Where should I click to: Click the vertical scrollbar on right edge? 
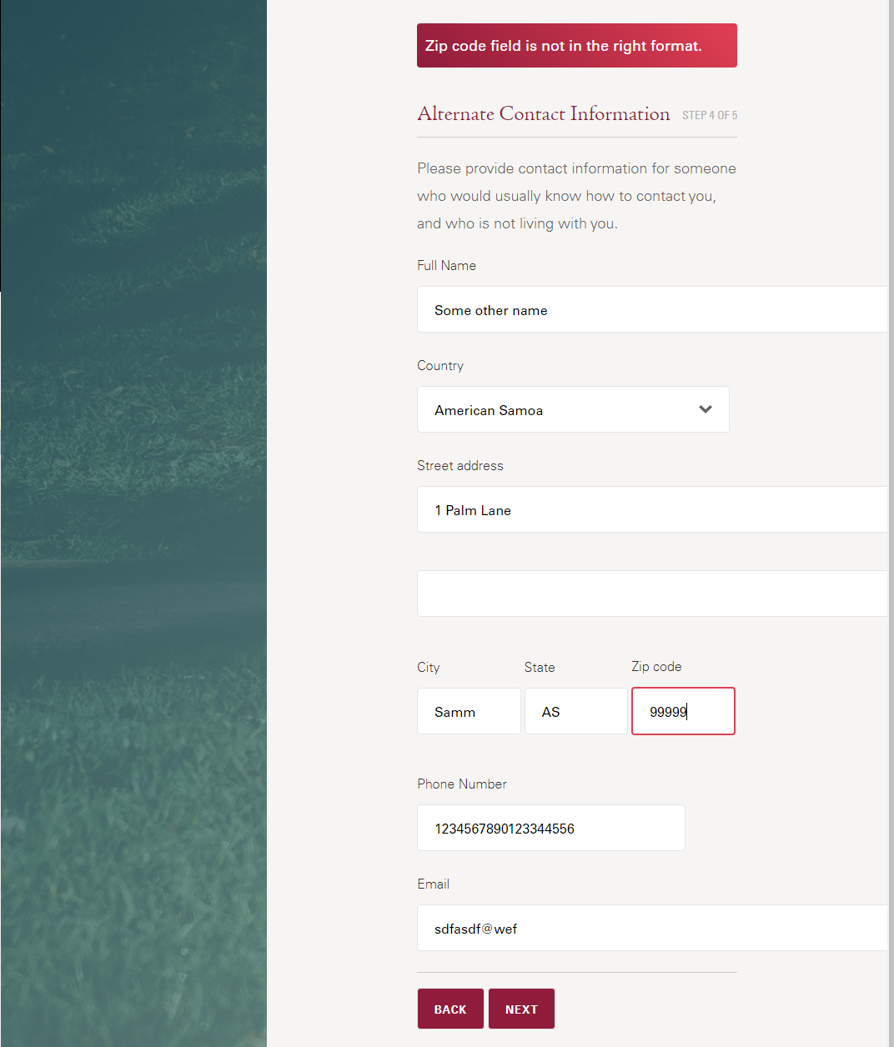(891, 500)
